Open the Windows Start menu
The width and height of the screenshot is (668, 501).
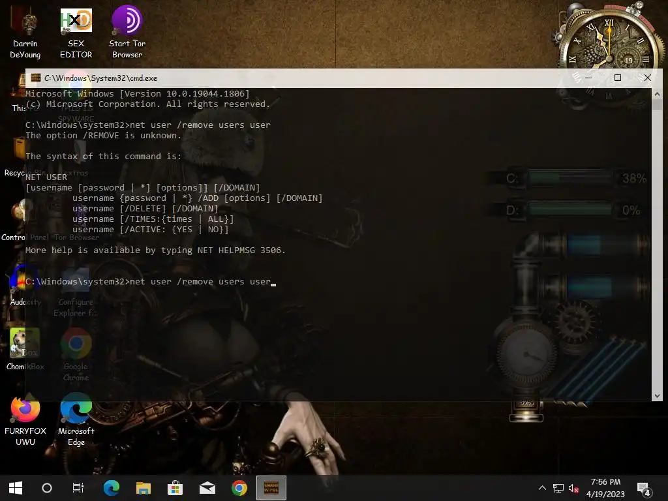click(x=16, y=488)
